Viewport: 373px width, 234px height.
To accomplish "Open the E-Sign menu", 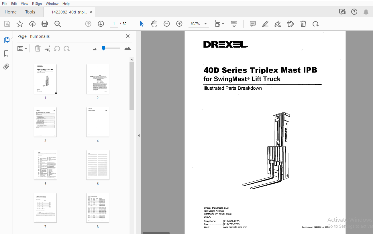I will 37,3.
